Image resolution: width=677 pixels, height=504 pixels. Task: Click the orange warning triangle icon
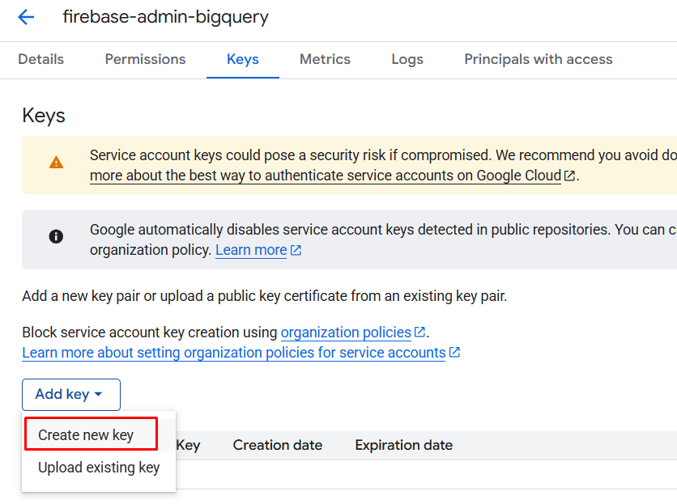coord(56,163)
